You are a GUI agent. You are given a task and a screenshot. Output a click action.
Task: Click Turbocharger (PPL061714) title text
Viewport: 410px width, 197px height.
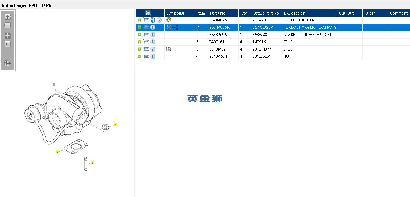coord(26,5)
